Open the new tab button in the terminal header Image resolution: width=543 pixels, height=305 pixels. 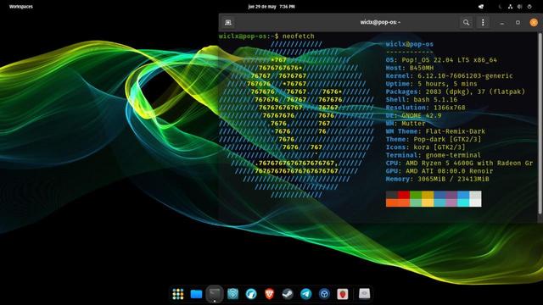(228, 23)
